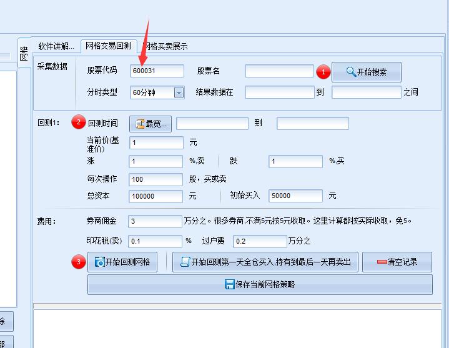
Task: Click the magnifier icon on 开始搜索
Action: coord(352,72)
